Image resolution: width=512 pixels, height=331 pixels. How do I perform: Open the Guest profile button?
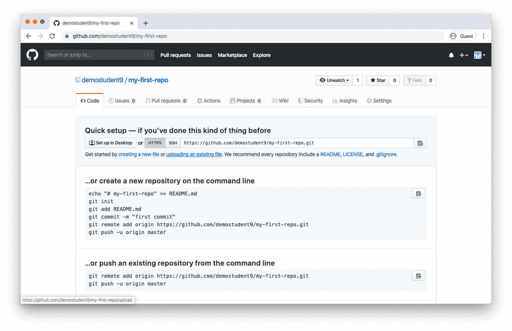click(x=462, y=36)
